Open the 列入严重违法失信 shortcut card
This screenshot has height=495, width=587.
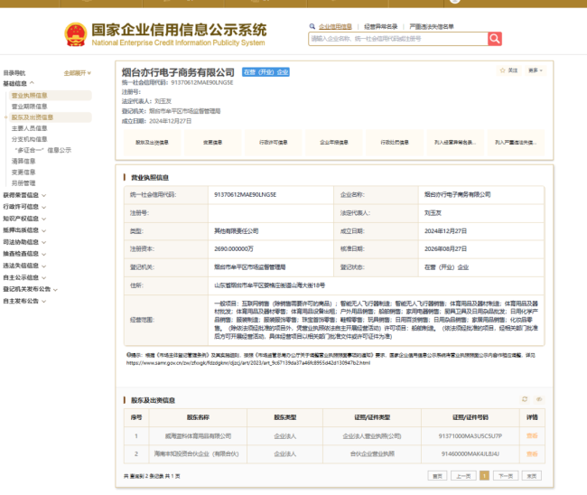(516, 143)
